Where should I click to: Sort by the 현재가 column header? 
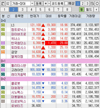click(x=34, y=16)
